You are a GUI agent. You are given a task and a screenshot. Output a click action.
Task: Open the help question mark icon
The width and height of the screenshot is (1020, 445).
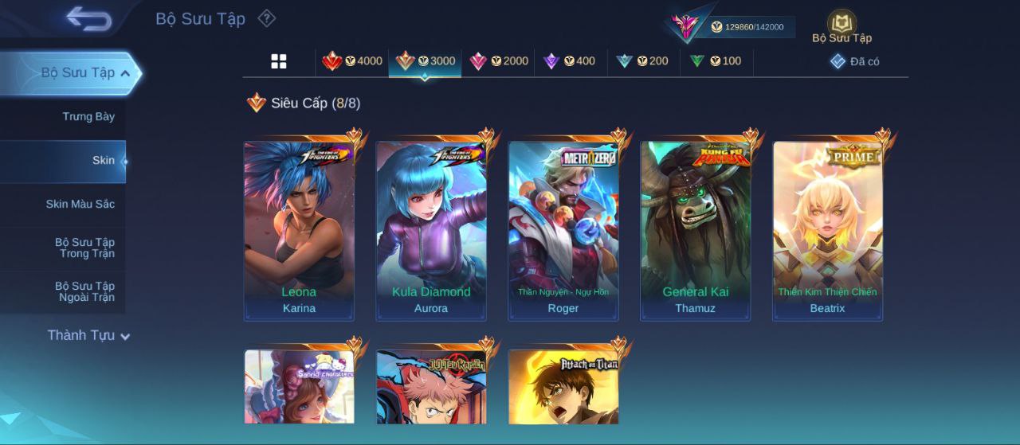pyautogui.click(x=267, y=18)
